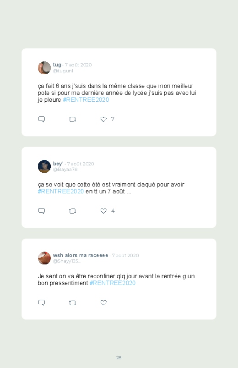Open #RENTREE2020 hashtag in bey's tweet

click(x=61, y=191)
